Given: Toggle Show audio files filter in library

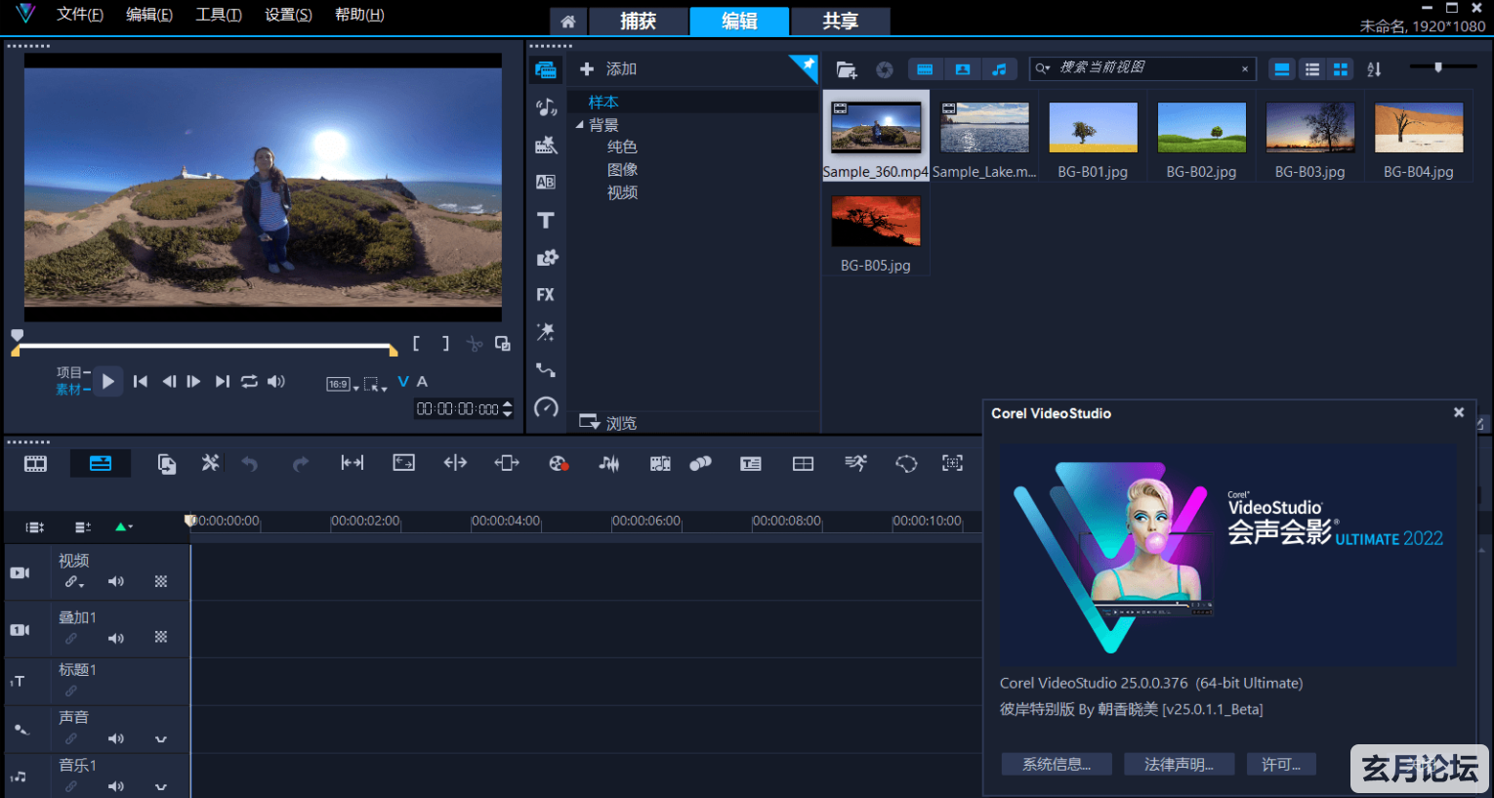Looking at the screenshot, I should (x=999, y=69).
